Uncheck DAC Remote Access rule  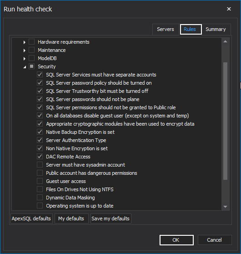[40, 157]
